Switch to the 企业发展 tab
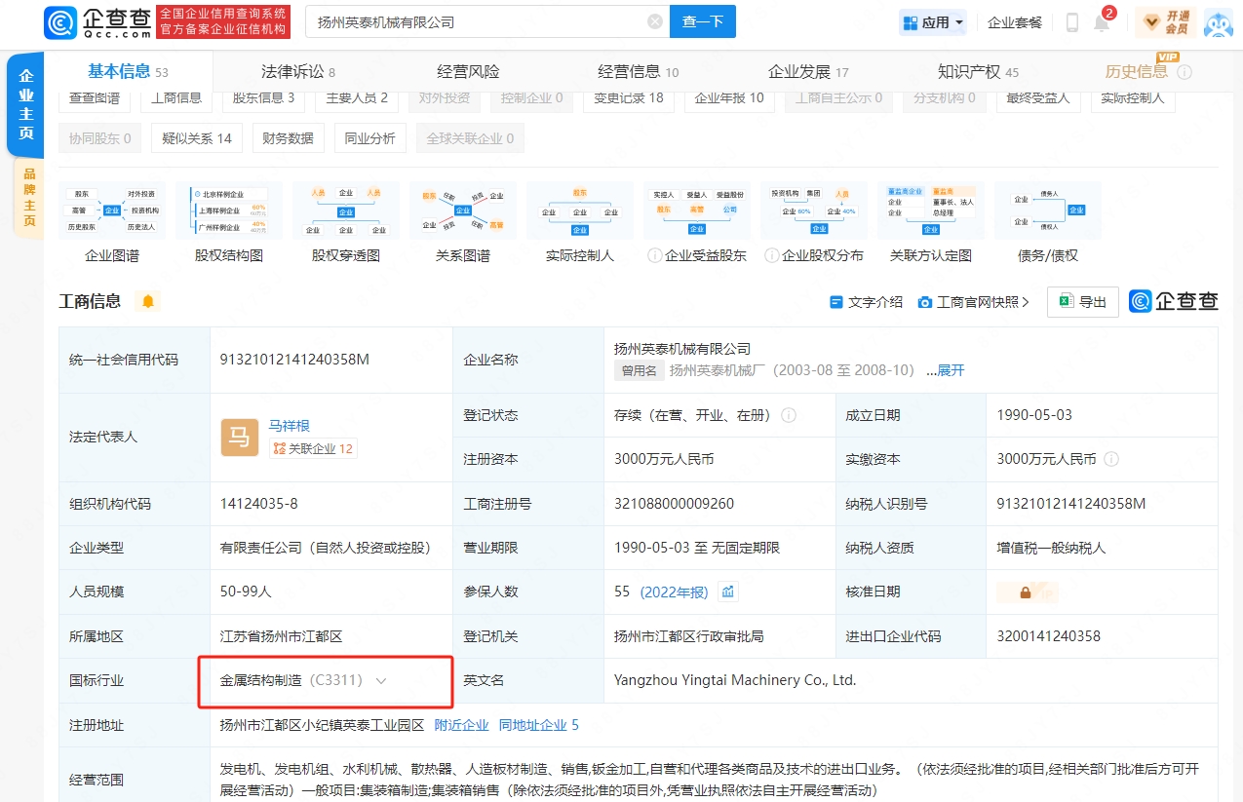Image resolution: width=1243 pixels, height=802 pixels. pyautogui.click(x=808, y=72)
